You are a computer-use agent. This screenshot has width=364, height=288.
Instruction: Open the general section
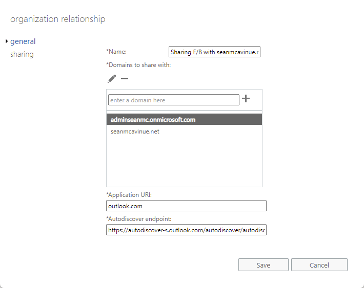pos(23,41)
